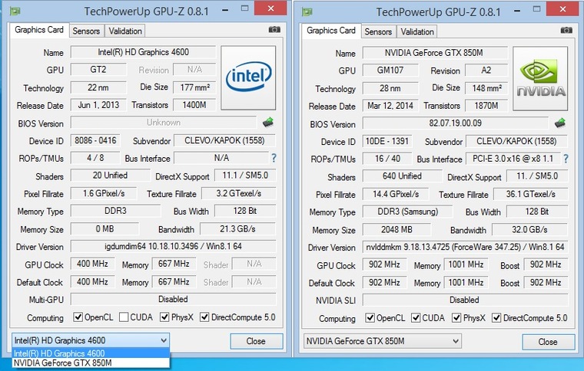
Task: Click the Device ID value 10DE - 1391
Action: pos(387,141)
